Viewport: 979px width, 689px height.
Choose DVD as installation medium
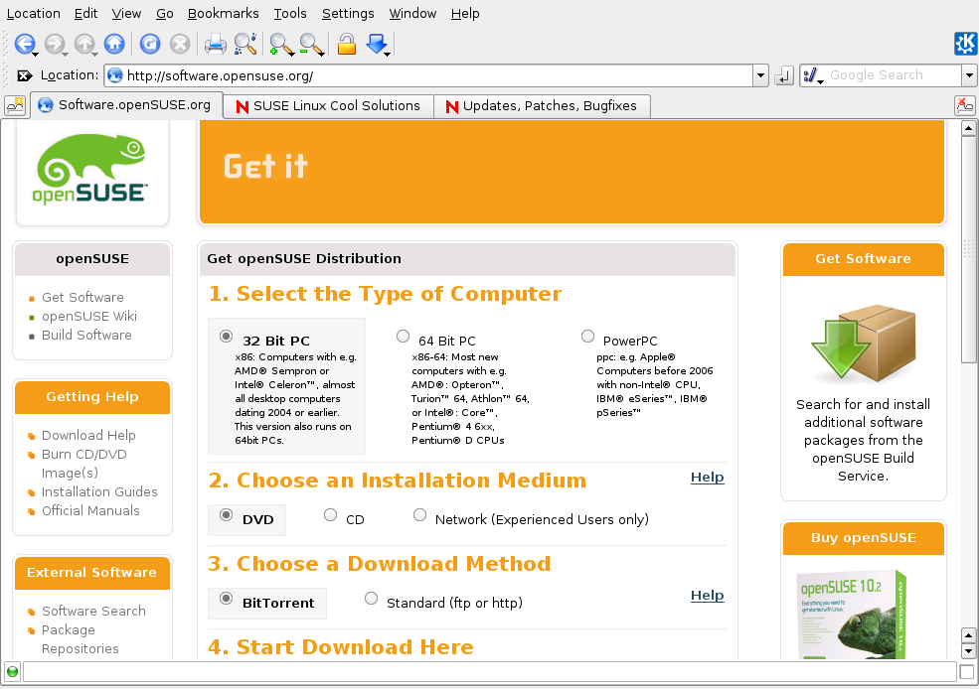click(x=226, y=515)
